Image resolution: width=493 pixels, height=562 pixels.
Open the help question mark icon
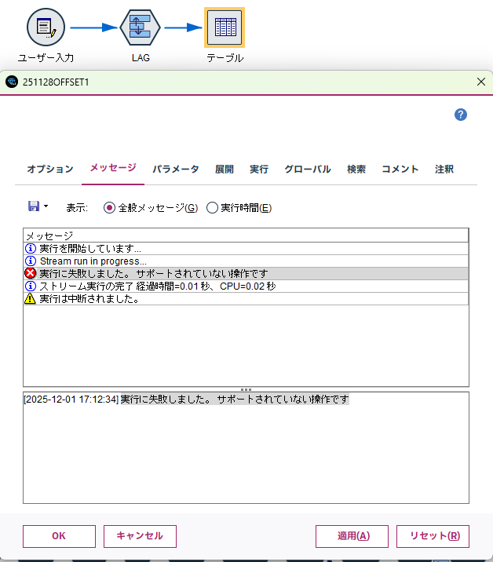(x=460, y=115)
